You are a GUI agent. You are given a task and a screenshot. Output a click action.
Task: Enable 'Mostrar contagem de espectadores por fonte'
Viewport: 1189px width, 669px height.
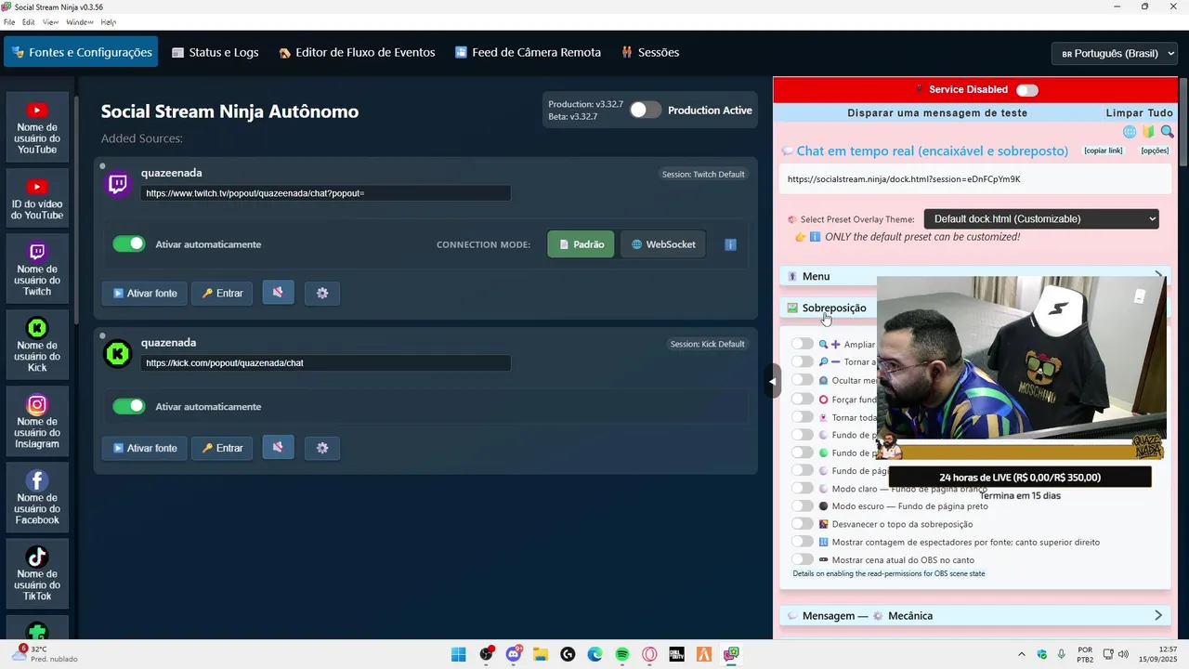803,542
